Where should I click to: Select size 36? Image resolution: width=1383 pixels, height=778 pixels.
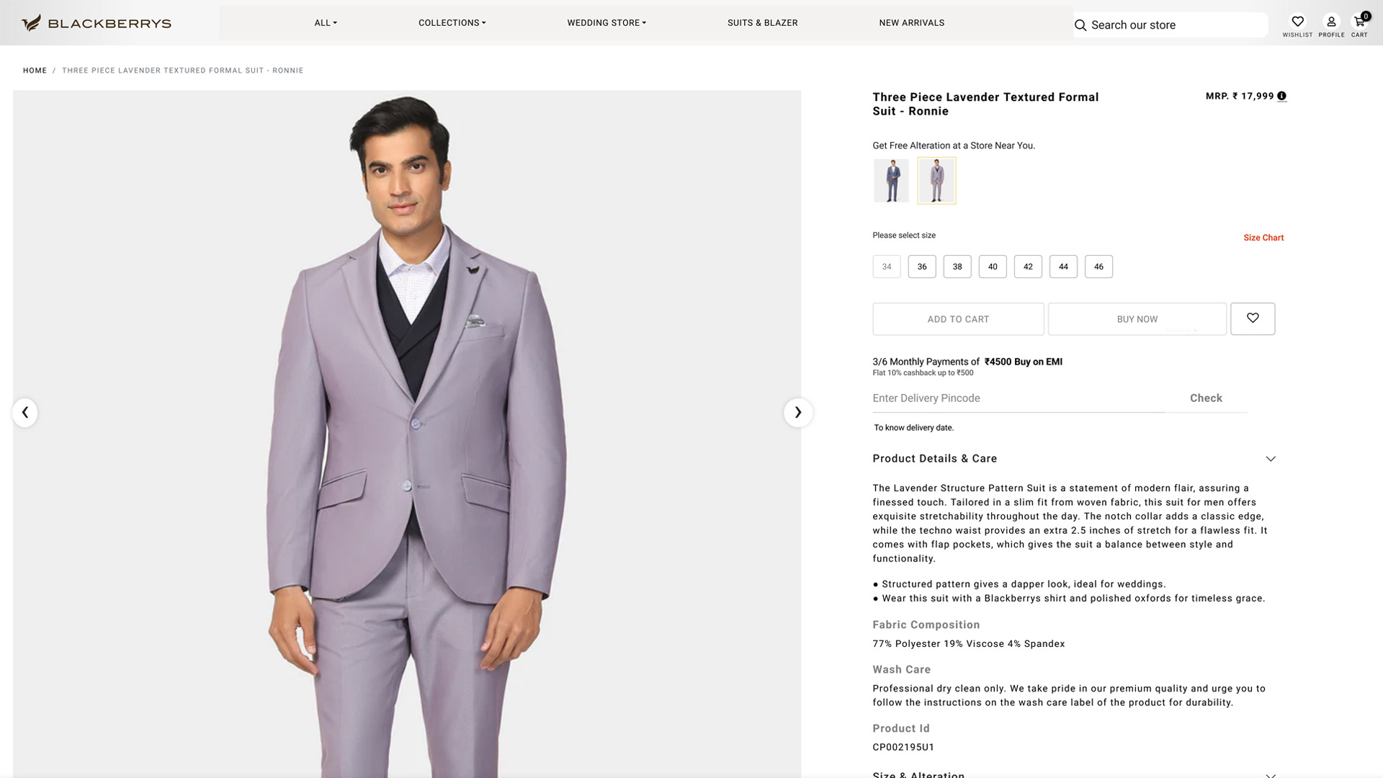tap(922, 267)
